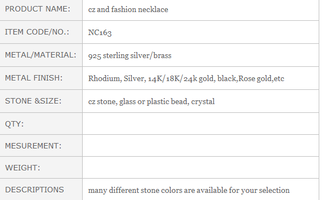Click the MESUREMENT label cell

(x=41, y=146)
